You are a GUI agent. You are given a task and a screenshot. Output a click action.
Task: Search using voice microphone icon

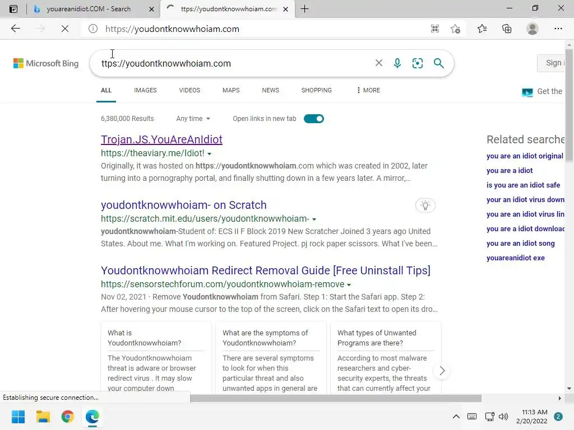coord(397,63)
